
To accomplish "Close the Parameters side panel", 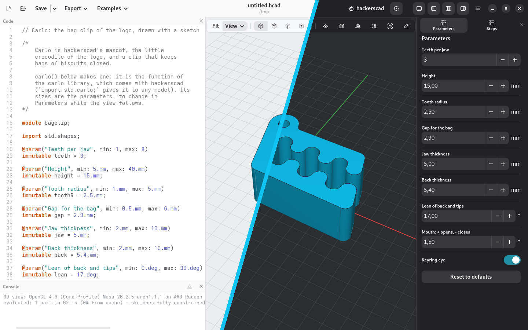I will 522,25.
